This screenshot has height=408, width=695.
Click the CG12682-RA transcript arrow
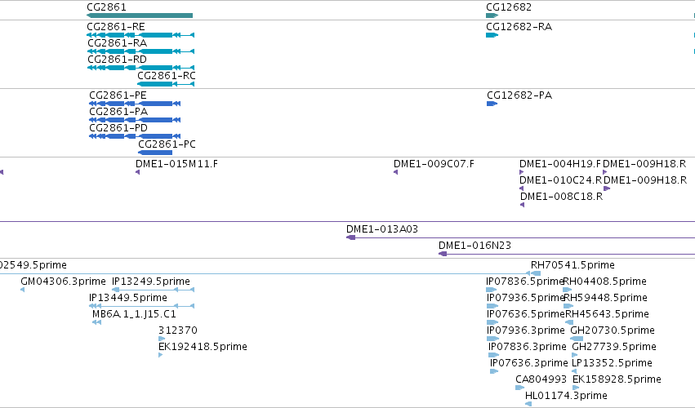(492, 35)
